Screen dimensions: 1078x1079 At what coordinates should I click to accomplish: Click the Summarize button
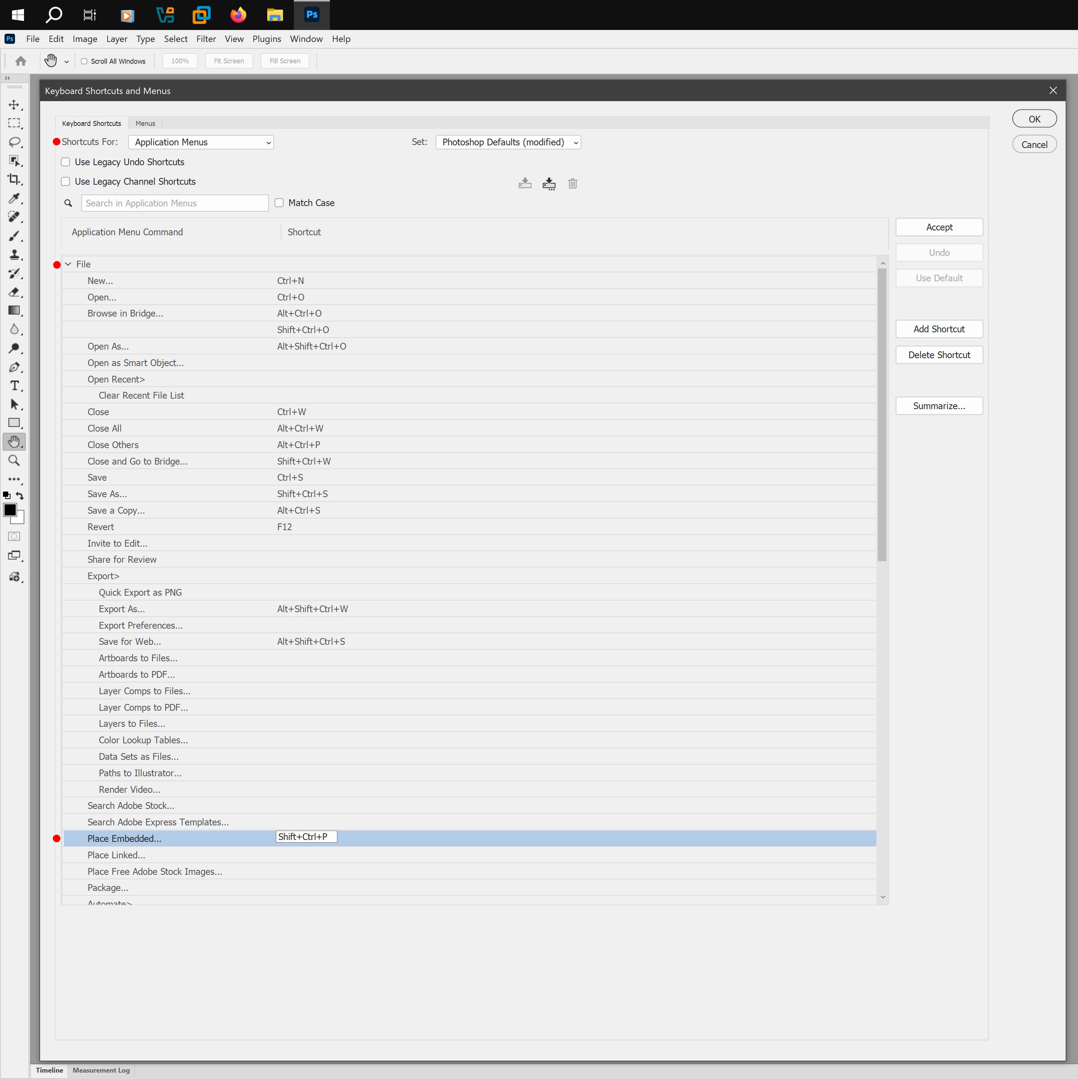pos(939,406)
